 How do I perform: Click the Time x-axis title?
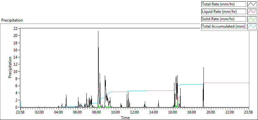(x=125, y=117)
